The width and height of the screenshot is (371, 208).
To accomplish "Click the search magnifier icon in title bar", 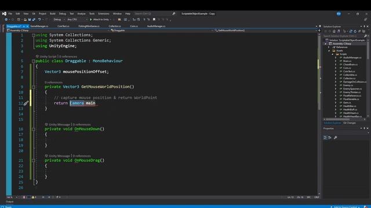I will [x=174, y=14].
